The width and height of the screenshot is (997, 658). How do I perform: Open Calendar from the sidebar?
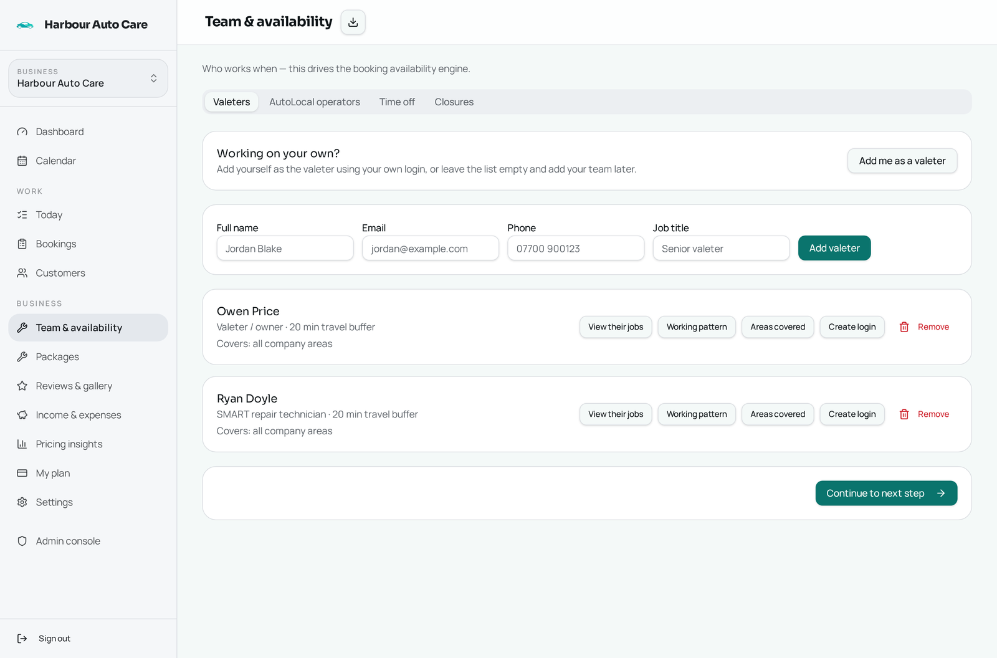pos(88,161)
